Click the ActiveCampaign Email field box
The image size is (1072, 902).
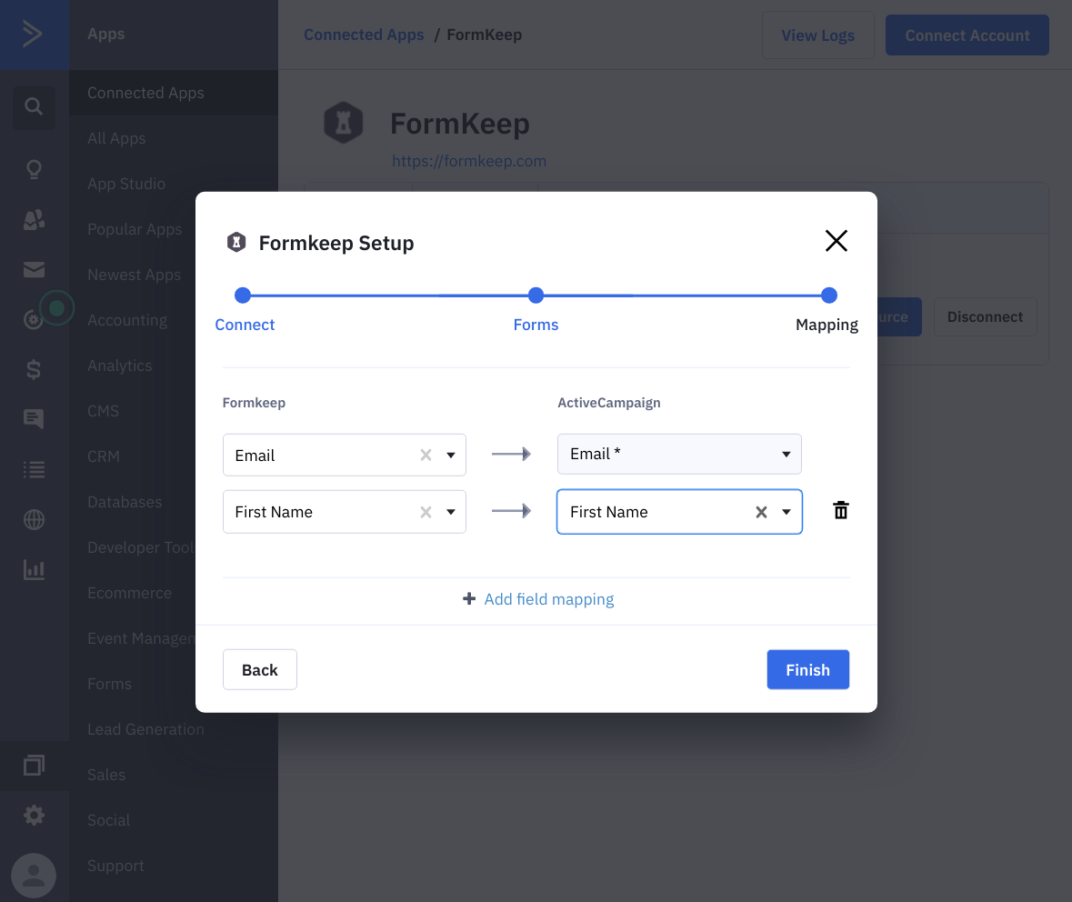[679, 454]
